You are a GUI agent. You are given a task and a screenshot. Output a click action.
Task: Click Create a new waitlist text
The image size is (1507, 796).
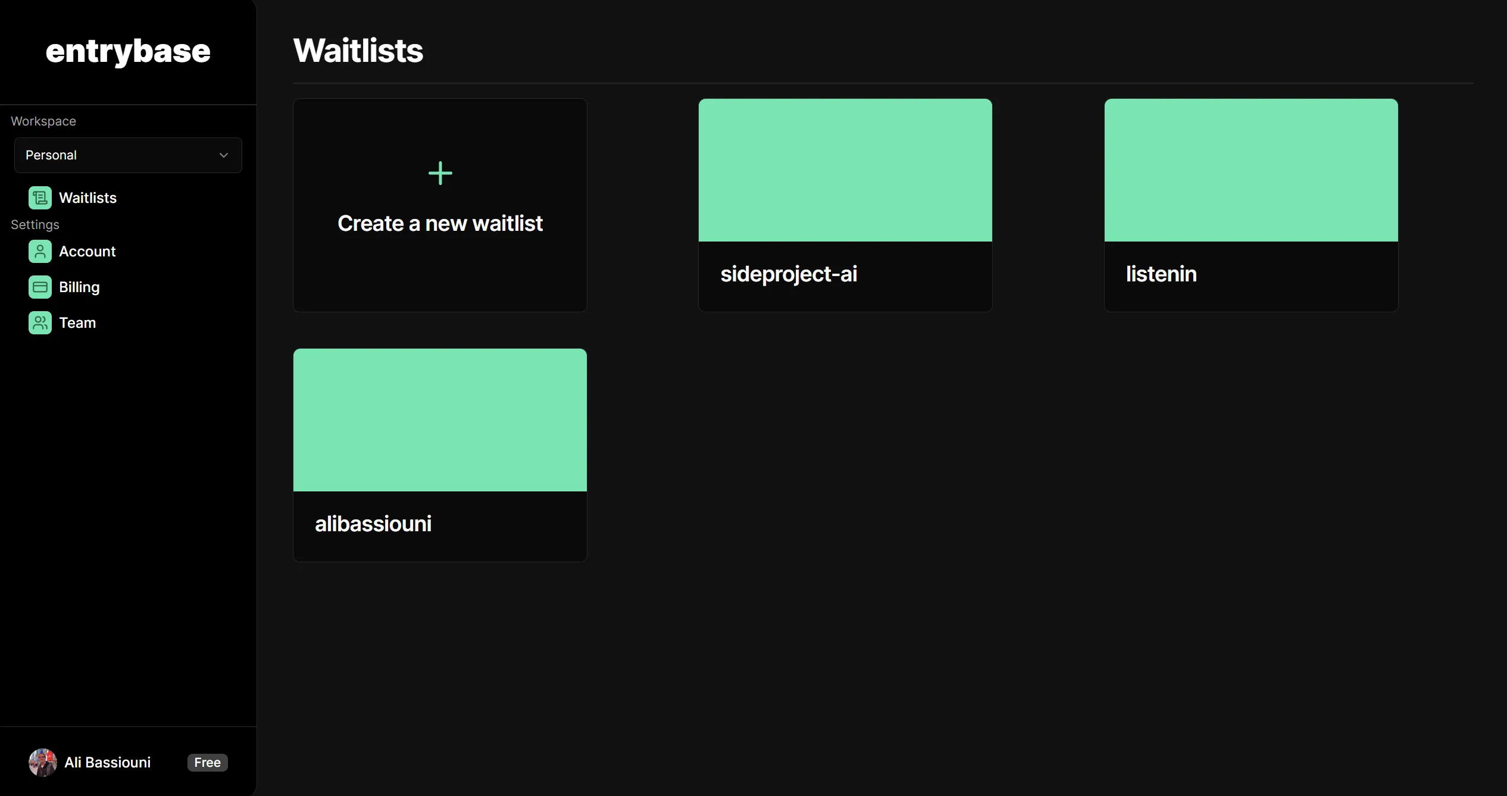pyautogui.click(x=440, y=223)
